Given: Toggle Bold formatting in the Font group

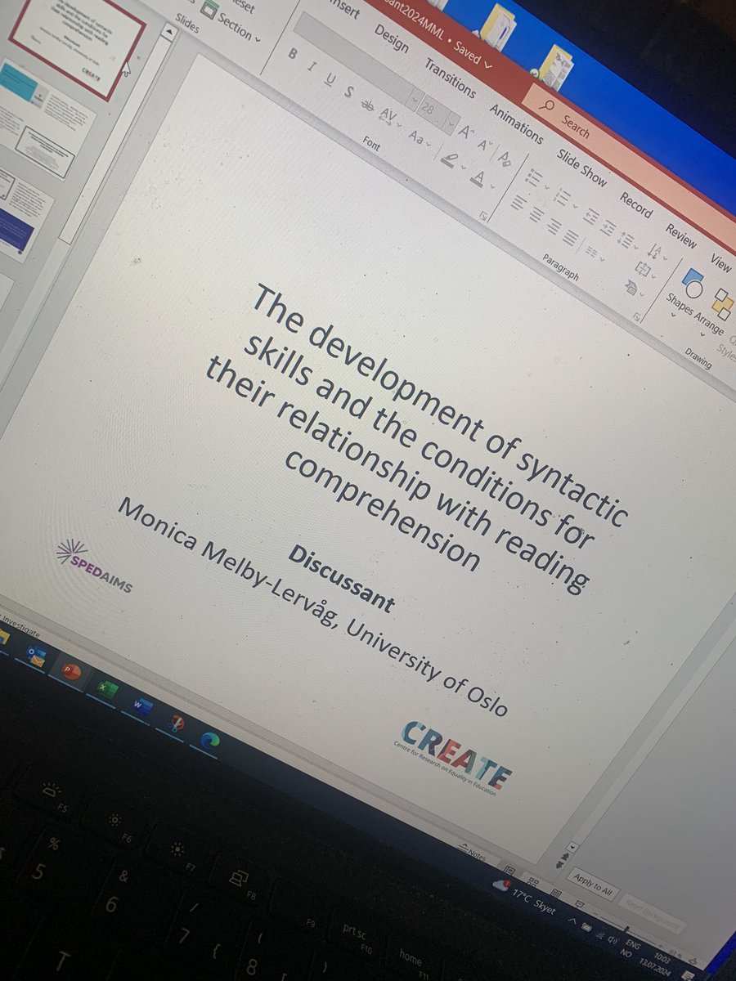Looking at the screenshot, I should click(293, 54).
